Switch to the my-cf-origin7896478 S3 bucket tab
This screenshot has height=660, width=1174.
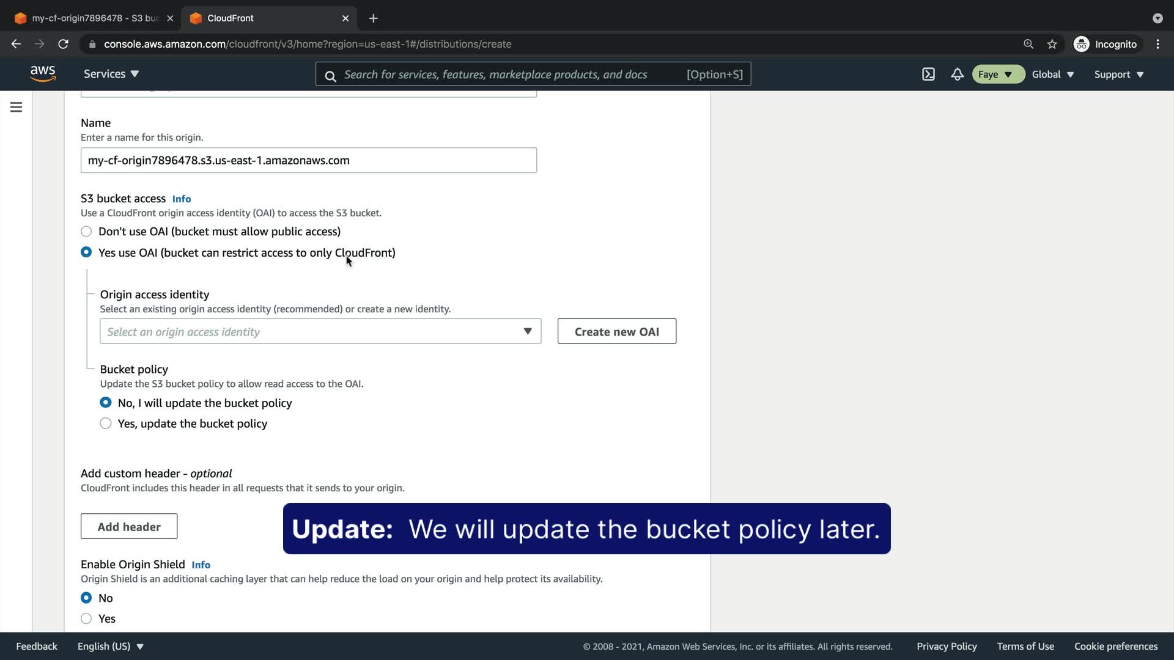[95, 18]
